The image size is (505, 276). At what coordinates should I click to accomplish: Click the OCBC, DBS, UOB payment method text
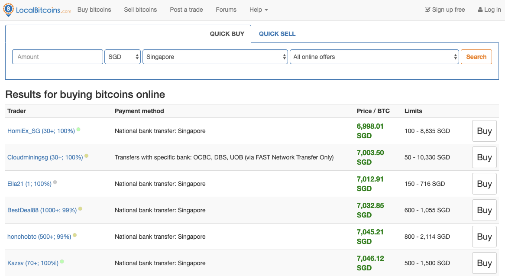pyautogui.click(x=224, y=157)
